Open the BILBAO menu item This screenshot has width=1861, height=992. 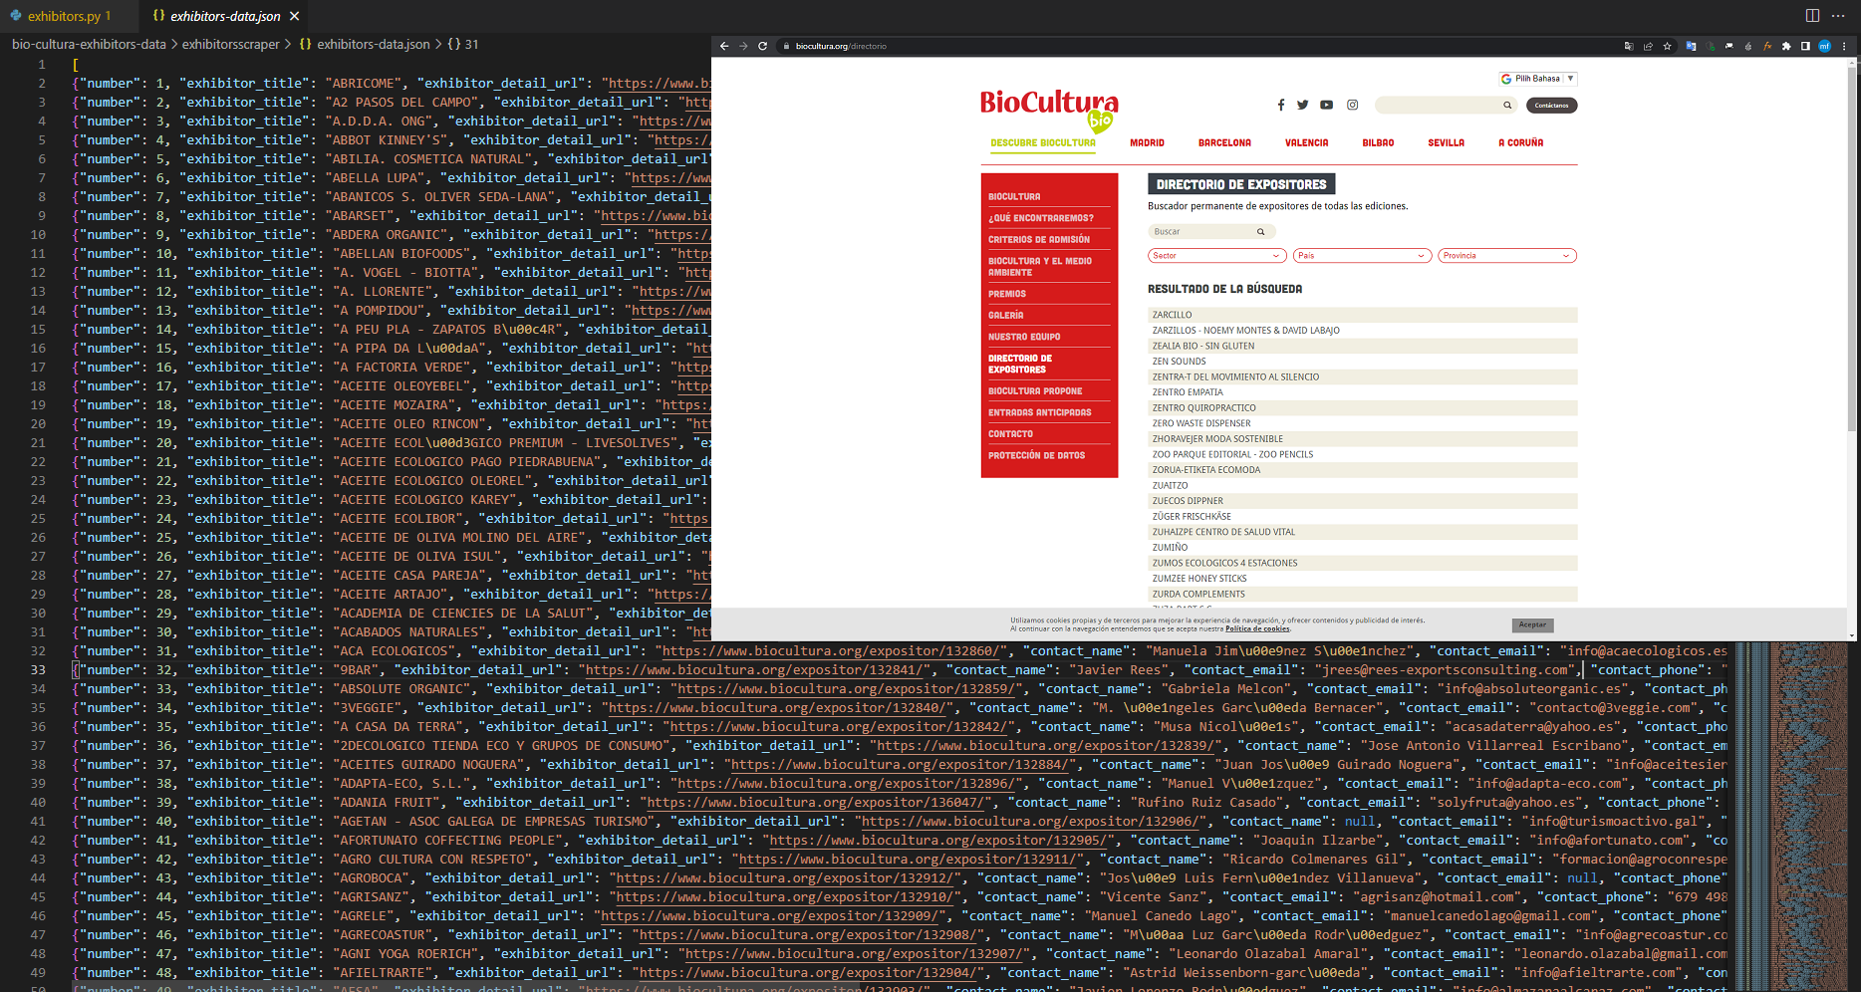point(1378,143)
